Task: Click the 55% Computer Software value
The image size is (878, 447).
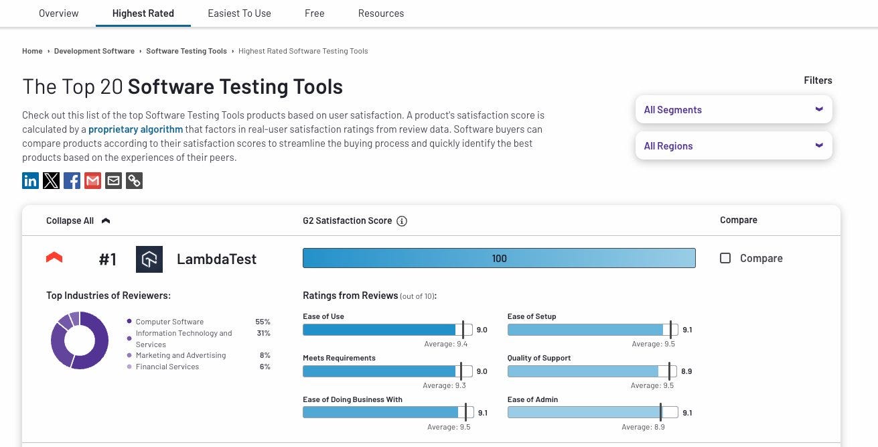Action: coord(263,322)
